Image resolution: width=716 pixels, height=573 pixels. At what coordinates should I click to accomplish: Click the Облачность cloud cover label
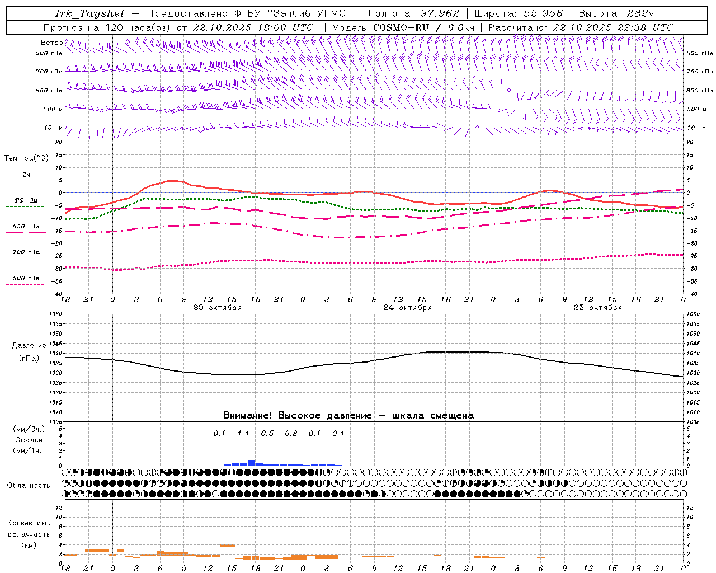coord(29,486)
